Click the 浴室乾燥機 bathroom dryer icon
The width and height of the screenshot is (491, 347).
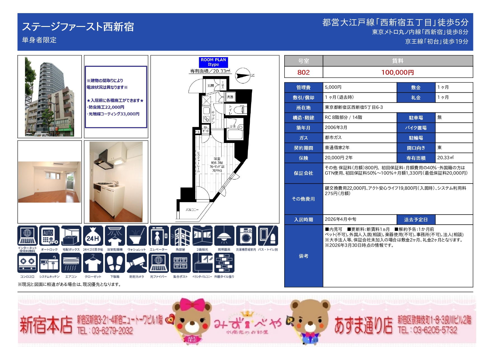pyautogui.click(x=115, y=236)
